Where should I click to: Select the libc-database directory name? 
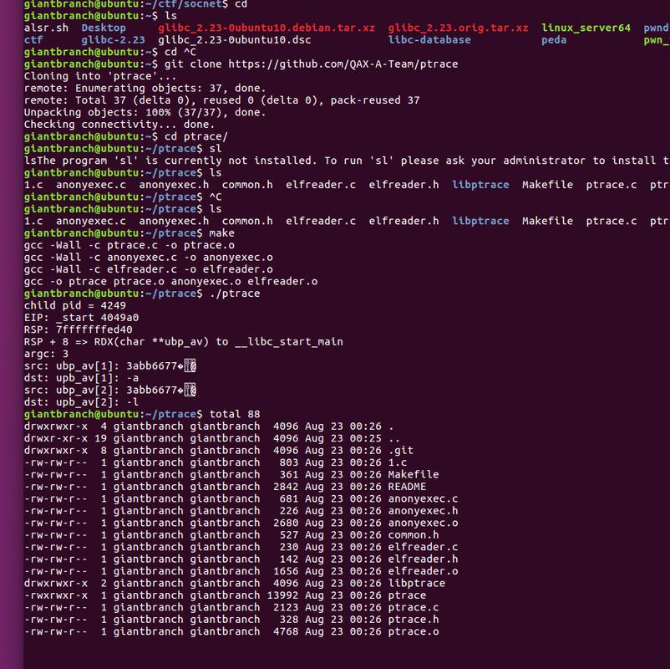pyautogui.click(x=429, y=39)
